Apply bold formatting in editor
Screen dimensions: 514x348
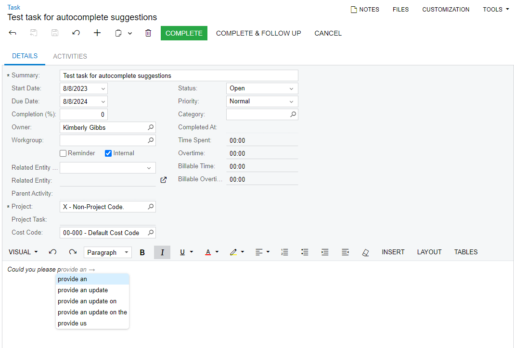pos(142,252)
